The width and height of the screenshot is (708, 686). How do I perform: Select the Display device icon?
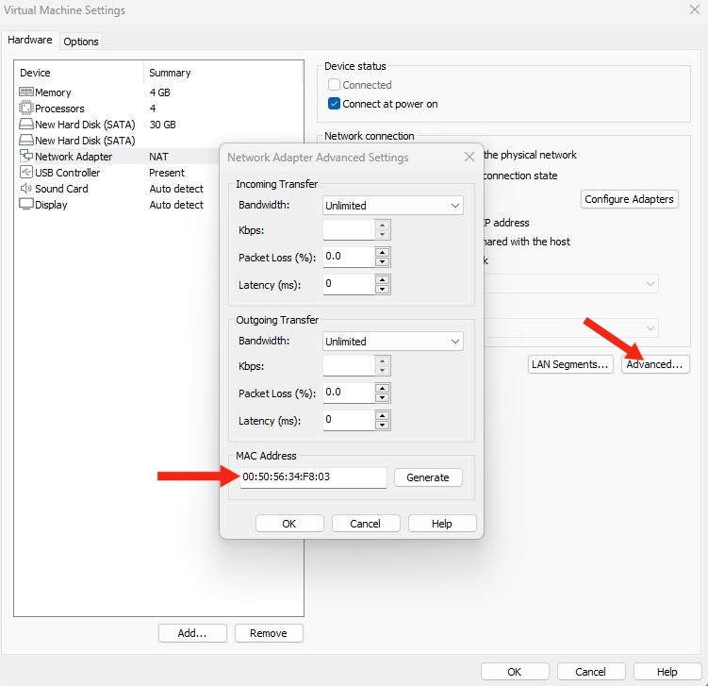click(x=26, y=205)
